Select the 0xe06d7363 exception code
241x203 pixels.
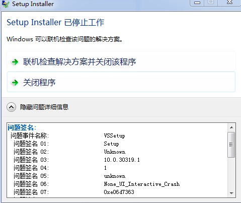point(119,192)
